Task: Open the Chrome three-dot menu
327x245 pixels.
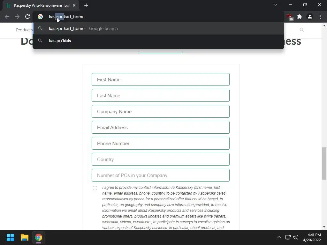Action: point(320,17)
